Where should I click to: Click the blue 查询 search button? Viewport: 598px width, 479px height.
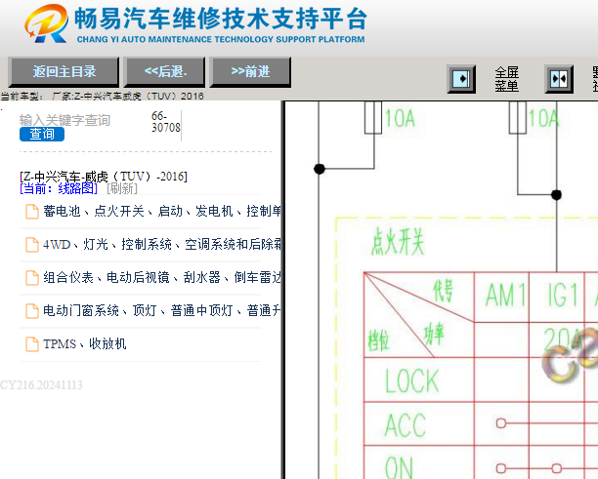point(42,134)
